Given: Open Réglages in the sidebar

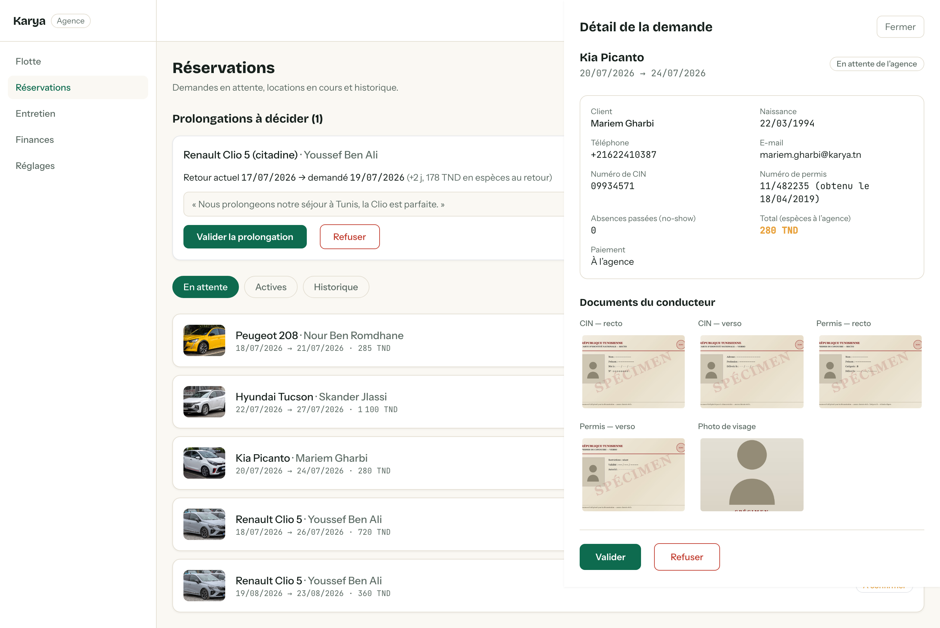Looking at the screenshot, I should [x=78, y=165].
